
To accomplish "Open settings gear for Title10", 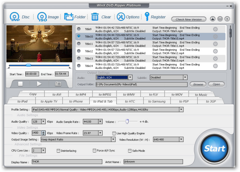I will (x=215, y=37).
